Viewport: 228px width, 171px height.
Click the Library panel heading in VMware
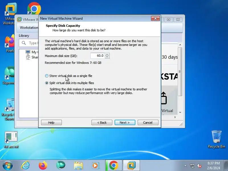(x=24, y=36)
